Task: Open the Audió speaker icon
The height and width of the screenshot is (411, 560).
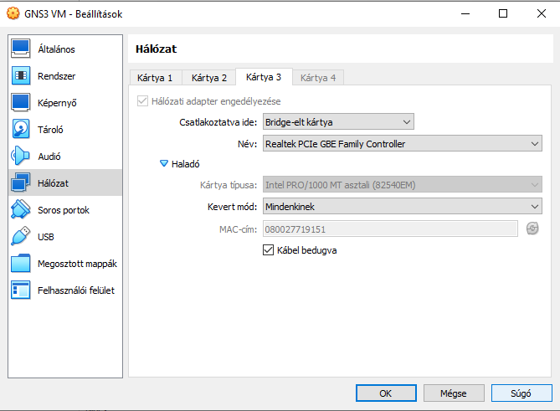Action: [x=21, y=157]
